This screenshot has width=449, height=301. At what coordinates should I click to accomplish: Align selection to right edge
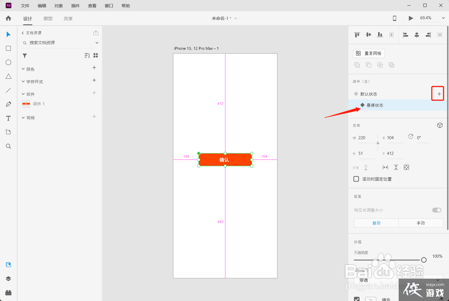tap(428, 35)
